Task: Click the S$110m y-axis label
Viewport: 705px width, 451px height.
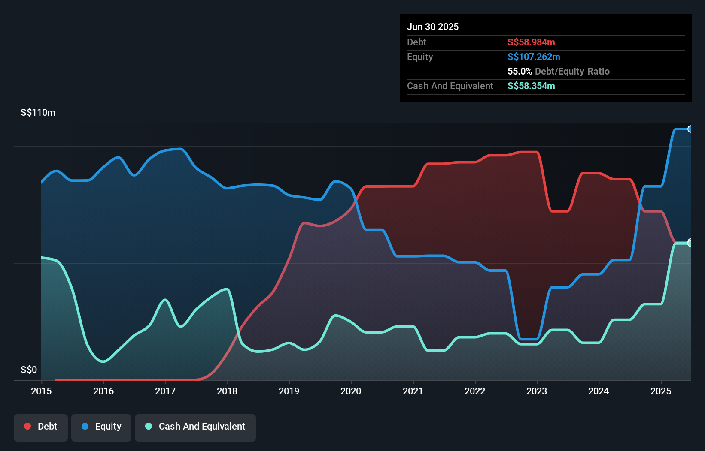Action: tap(38, 113)
